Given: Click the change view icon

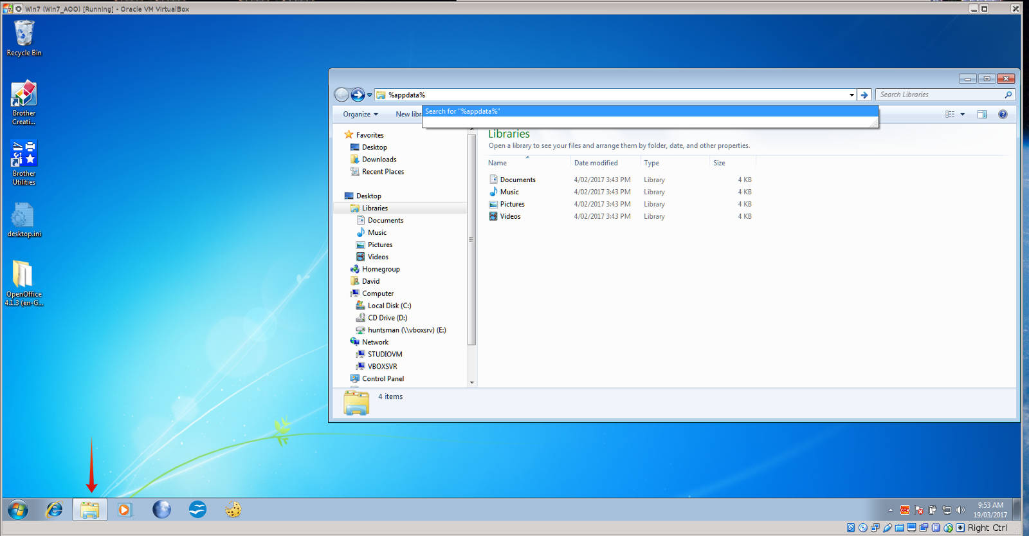Looking at the screenshot, I should 950,114.
